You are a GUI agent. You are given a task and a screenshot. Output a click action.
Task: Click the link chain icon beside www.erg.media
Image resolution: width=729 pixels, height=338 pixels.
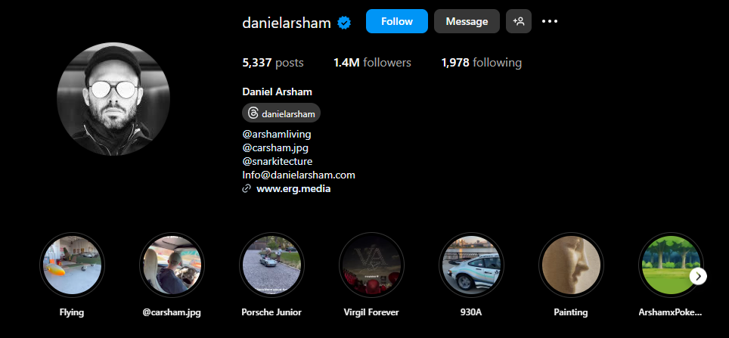(x=247, y=189)
